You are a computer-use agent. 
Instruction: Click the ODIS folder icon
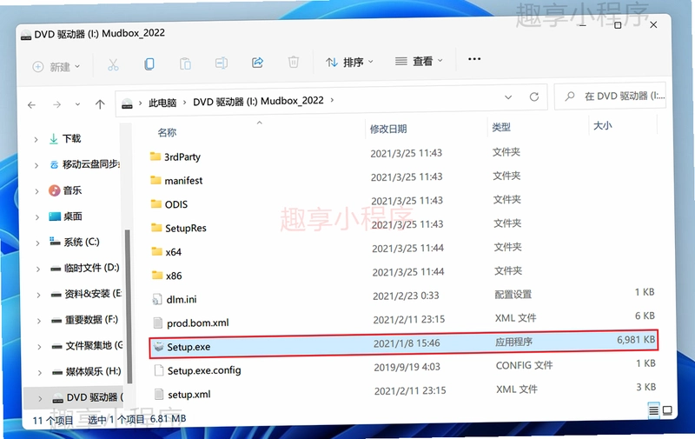[156, 203]
